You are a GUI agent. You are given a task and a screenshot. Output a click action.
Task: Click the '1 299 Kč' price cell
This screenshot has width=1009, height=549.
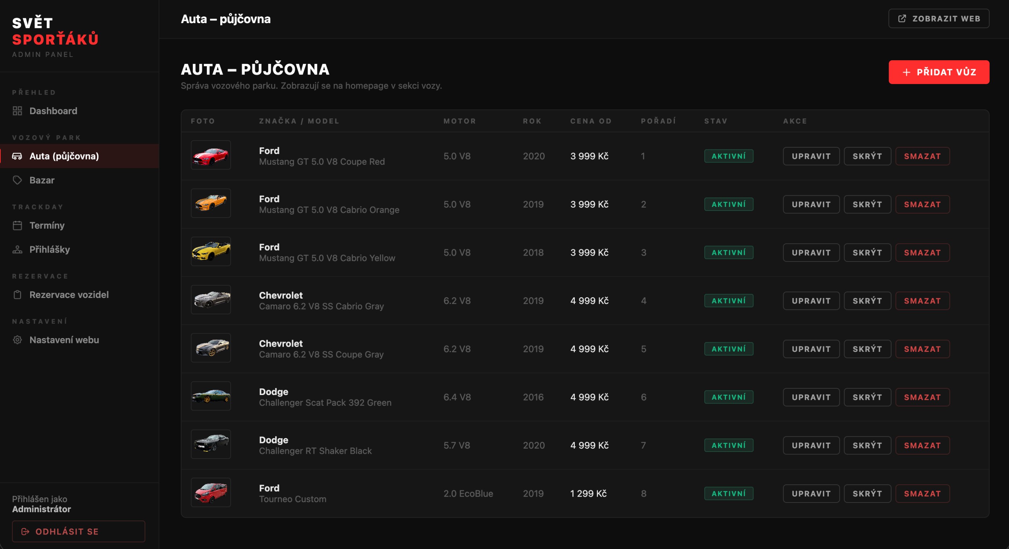[588, 494]
